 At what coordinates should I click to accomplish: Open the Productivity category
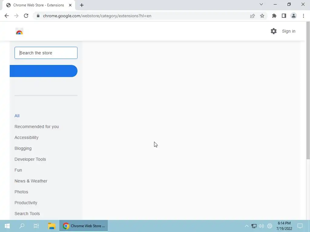pyautogui.click(x=26, y=203)
